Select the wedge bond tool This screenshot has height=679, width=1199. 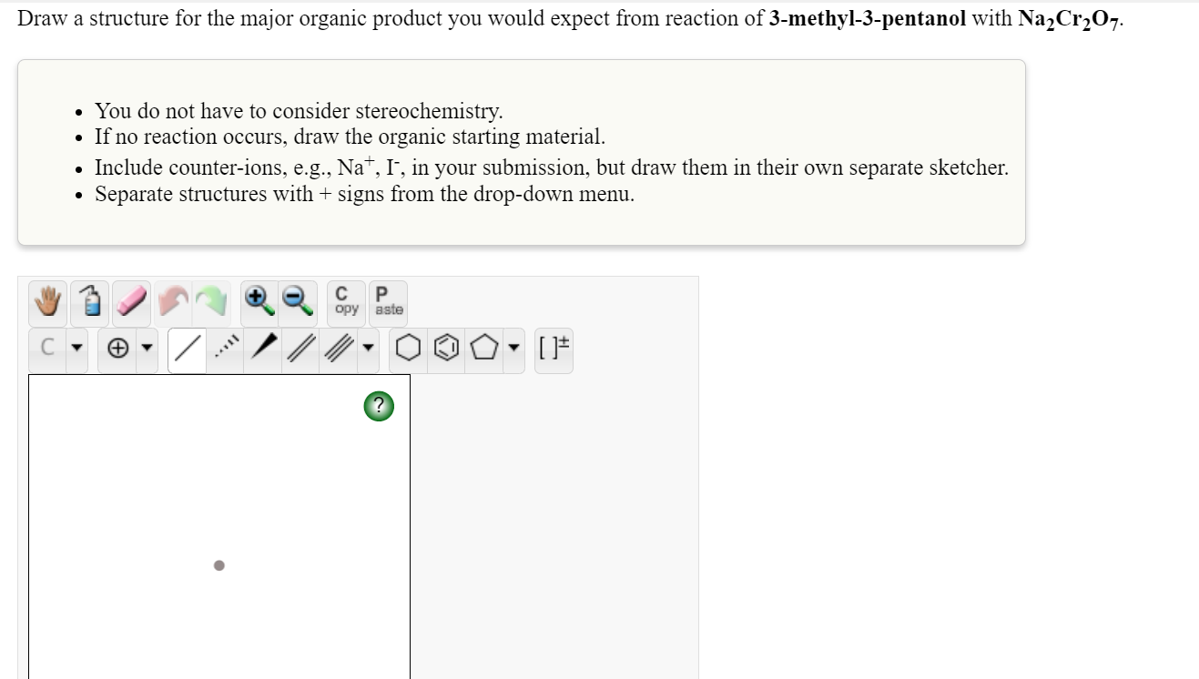pos(260,348)
